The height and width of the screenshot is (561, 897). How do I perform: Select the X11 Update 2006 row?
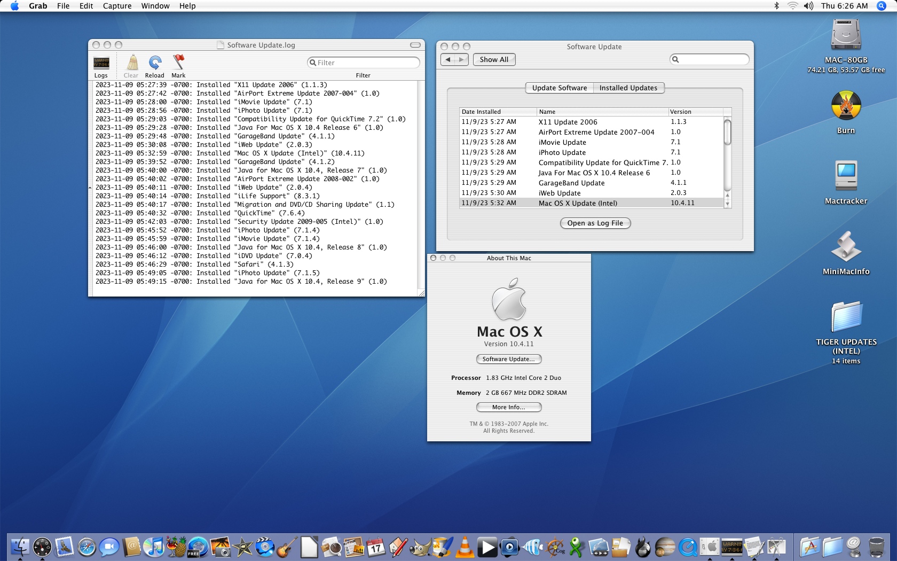(x=592, y=122)
